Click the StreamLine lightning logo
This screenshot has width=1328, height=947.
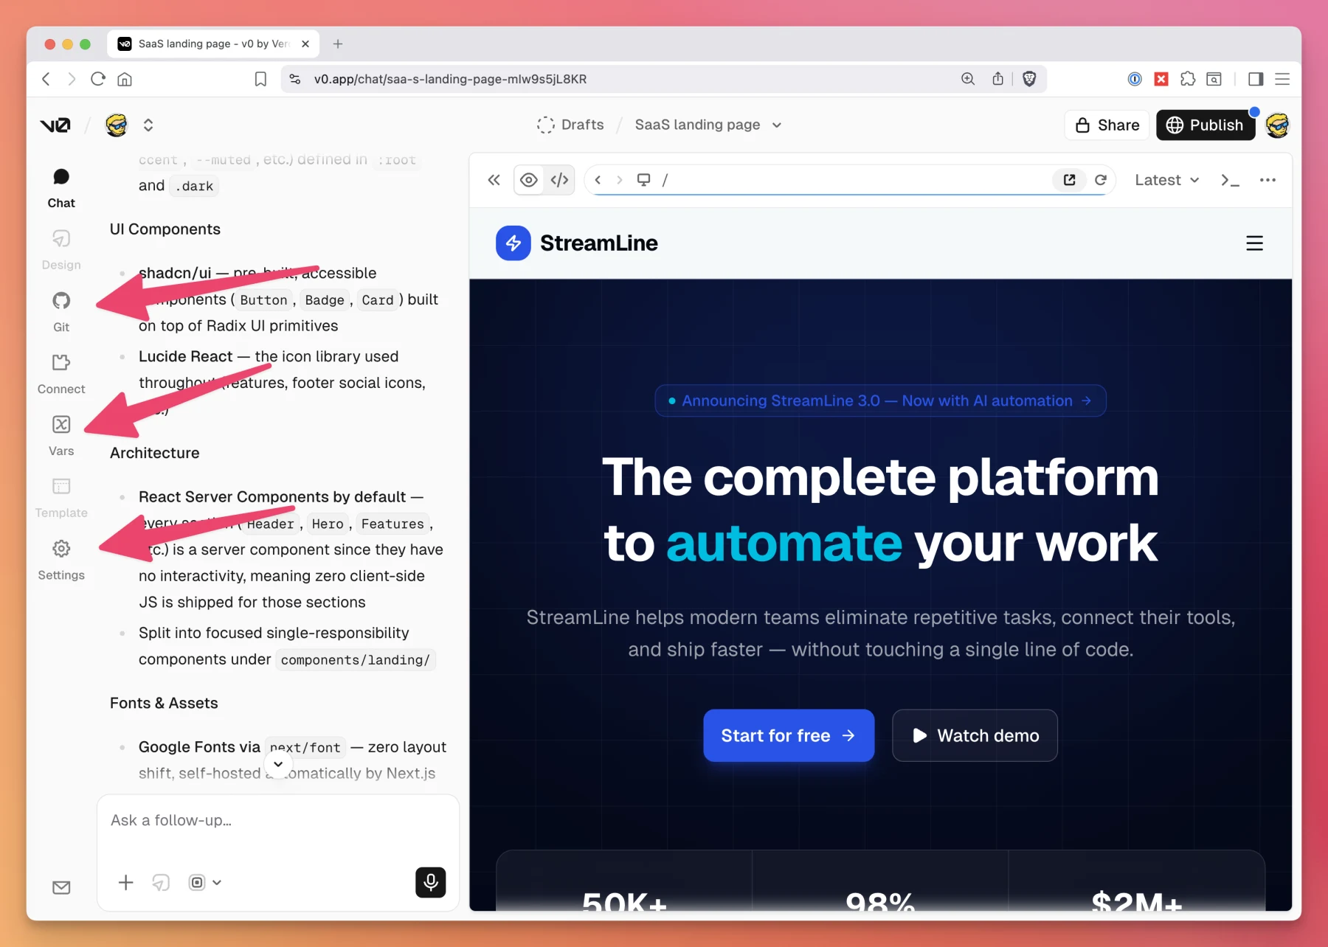pyautogui.click(x=513, y=243)
